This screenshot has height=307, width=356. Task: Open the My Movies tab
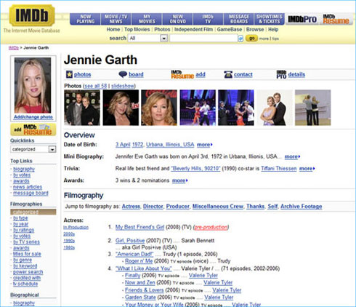coord(147,19)
